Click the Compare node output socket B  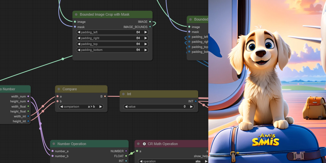pos(105,96)
